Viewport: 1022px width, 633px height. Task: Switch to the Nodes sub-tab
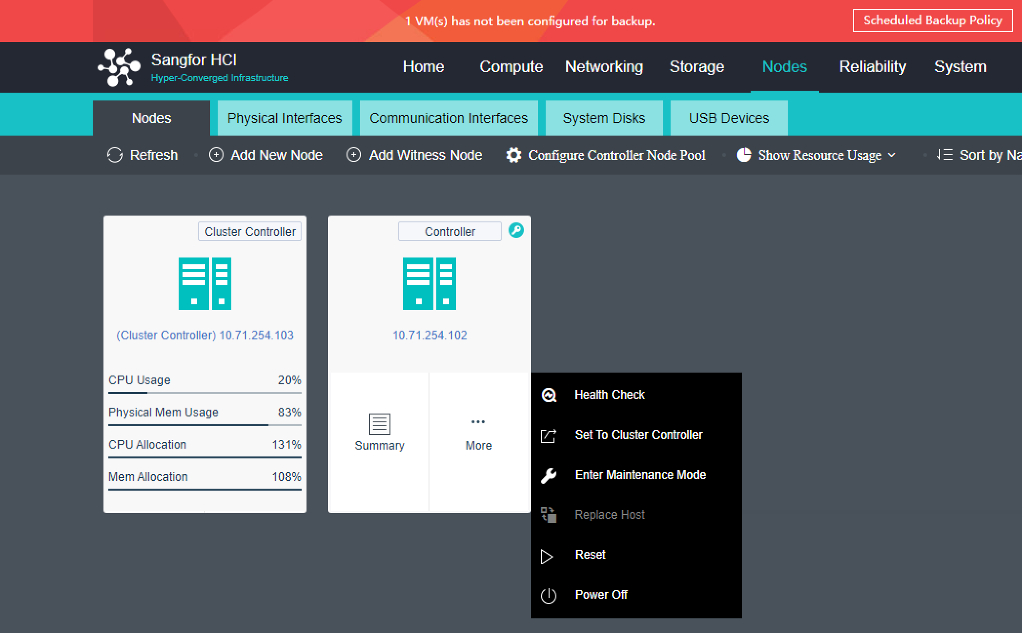(151, 118)
